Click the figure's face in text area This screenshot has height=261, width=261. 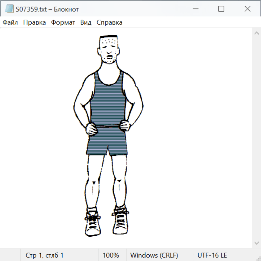click(109, 50)
